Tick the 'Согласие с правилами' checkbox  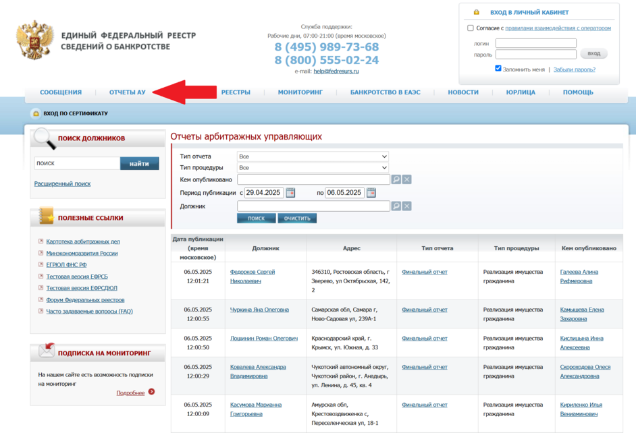pos(471,28)
